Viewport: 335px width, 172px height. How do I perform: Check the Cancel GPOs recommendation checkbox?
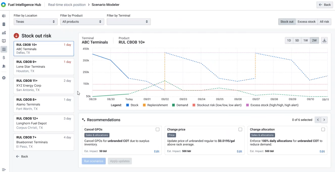(x=157, y=129)
